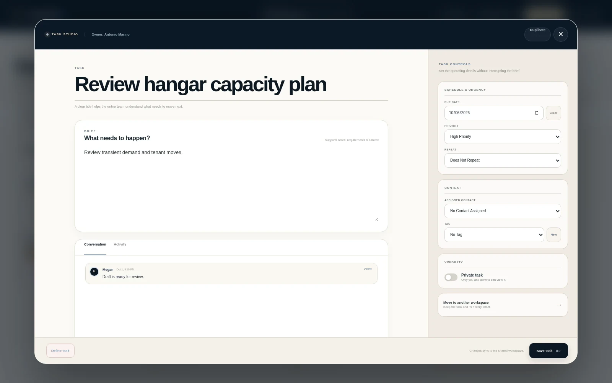Clear the due date
Screen dimensions: 612x383
[x=553, y=113]
